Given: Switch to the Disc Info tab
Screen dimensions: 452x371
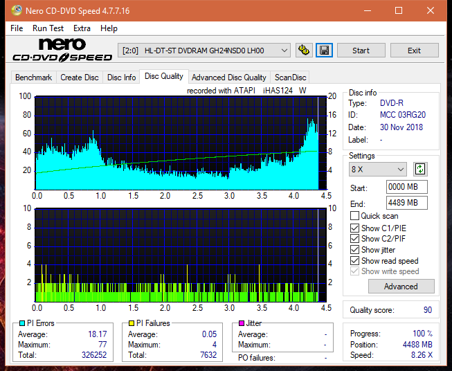Looking at the screenshot, I should point(121,78).
